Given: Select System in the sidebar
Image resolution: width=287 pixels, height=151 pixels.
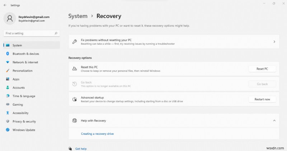Looking at the screenshot, I should click(x=32, y=45).
